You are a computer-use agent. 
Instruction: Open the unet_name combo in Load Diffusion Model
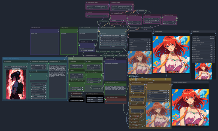pos(97,6)
